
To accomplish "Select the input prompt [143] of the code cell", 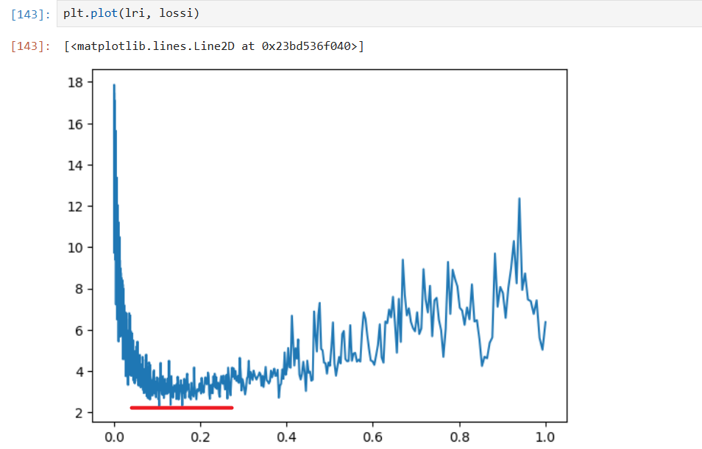I will point(30,14).
